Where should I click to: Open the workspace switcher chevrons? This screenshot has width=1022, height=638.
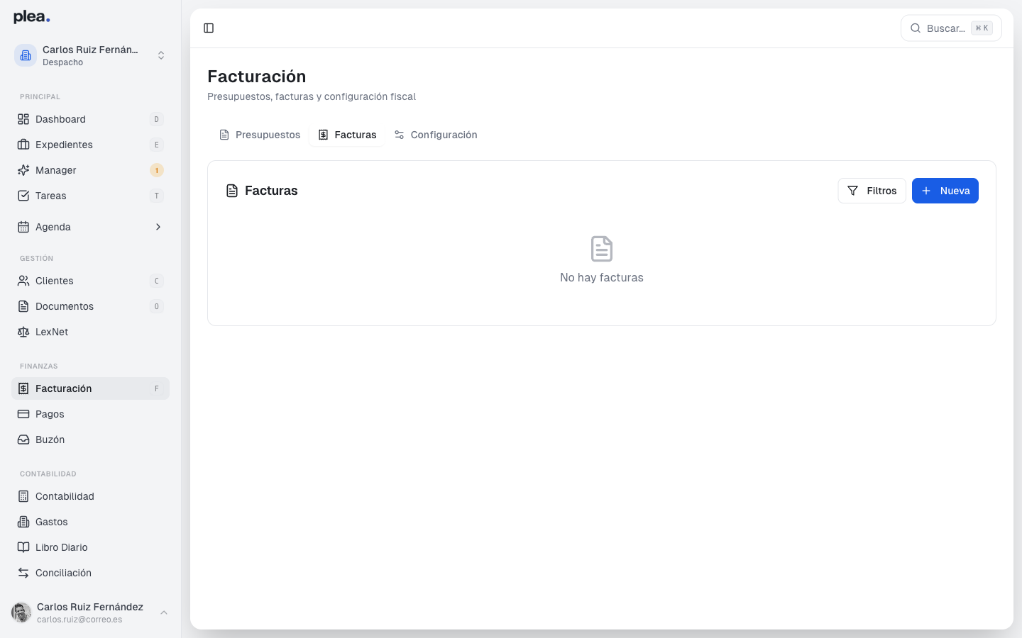[x=161, y=55]
